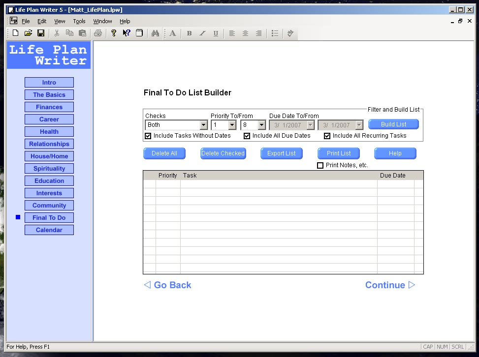Open the Edit menu
479x357 pixels.
(x=42, y=21)
